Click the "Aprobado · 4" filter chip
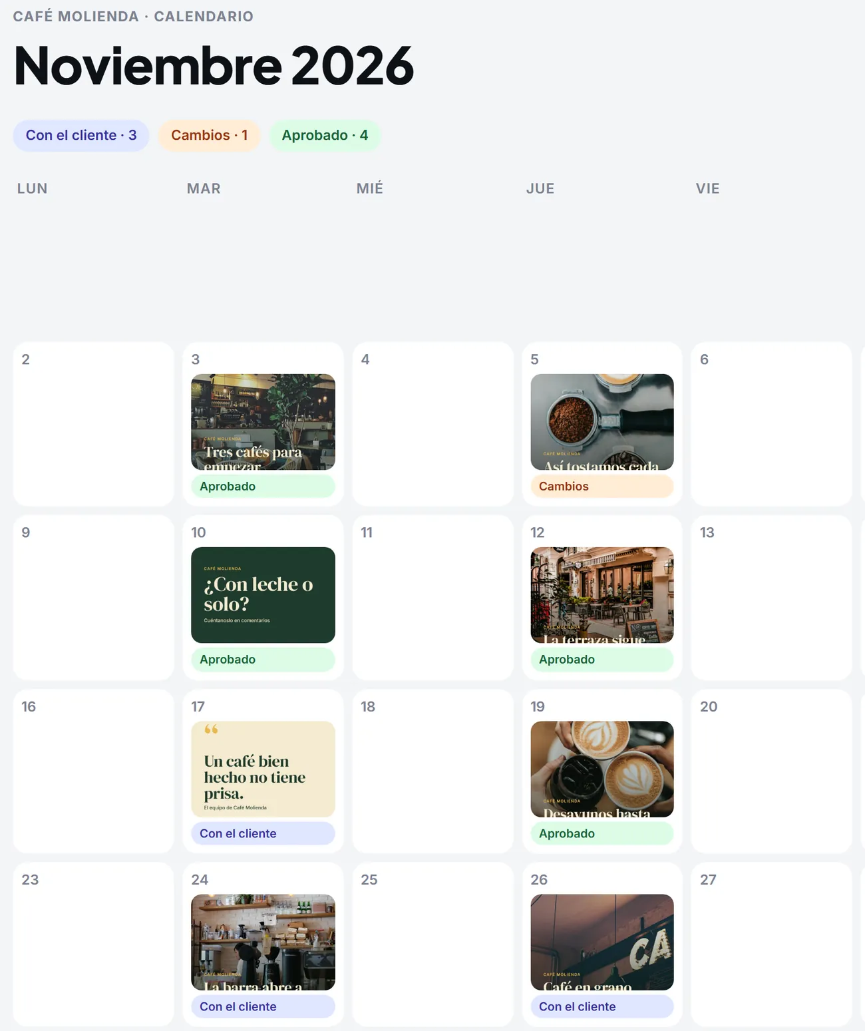The image size is (865, 1031). click(325, 135)
